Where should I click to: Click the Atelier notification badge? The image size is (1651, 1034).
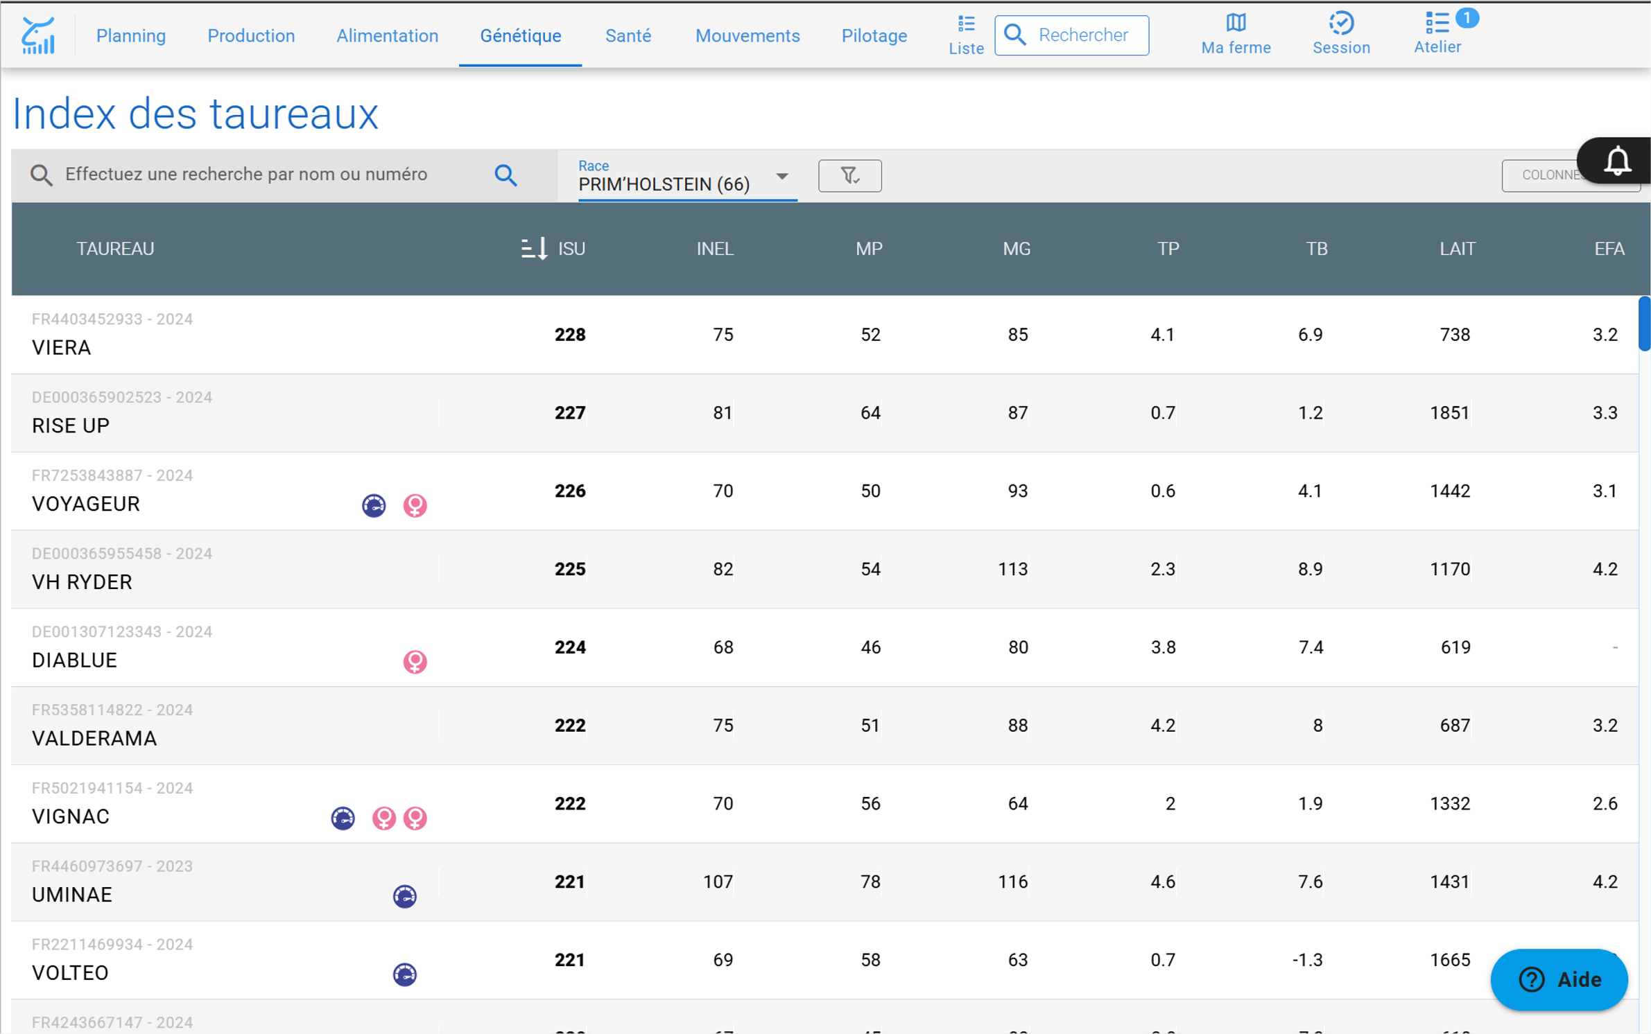[x=1467, y=18]
